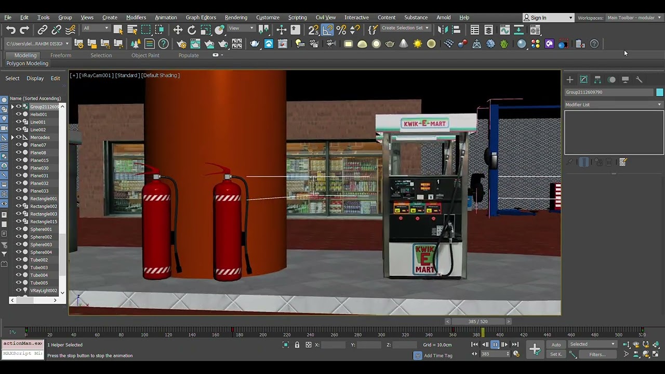Viewport: 665px width, 374px height.
Task: Activate the Select and Scale tool
Action: point(206,30)
